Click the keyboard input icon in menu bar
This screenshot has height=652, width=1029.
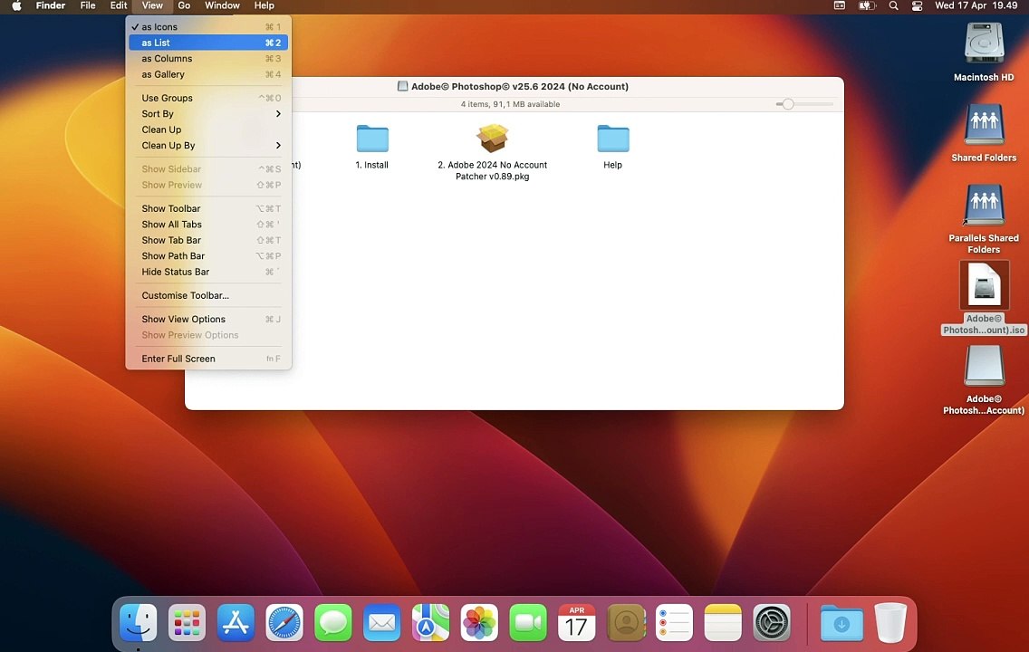point(840,6)
